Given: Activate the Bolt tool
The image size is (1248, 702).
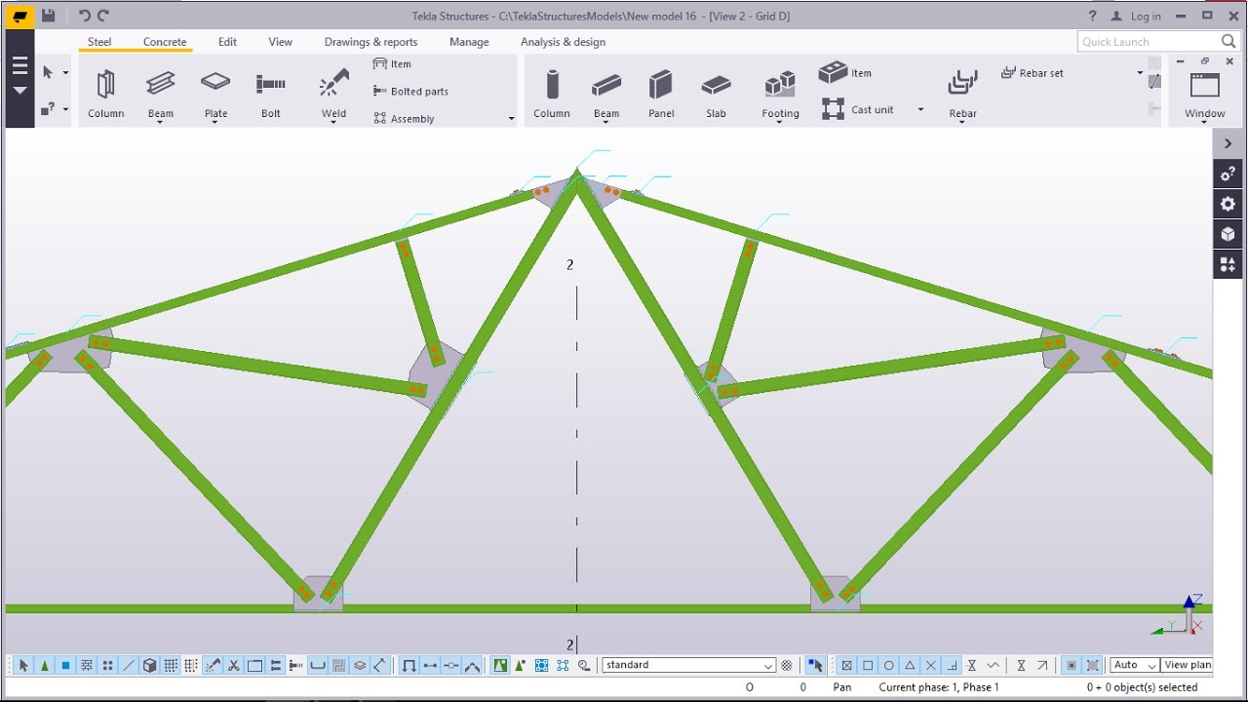Looking at the screenshot, I should [x=271, y=95].
